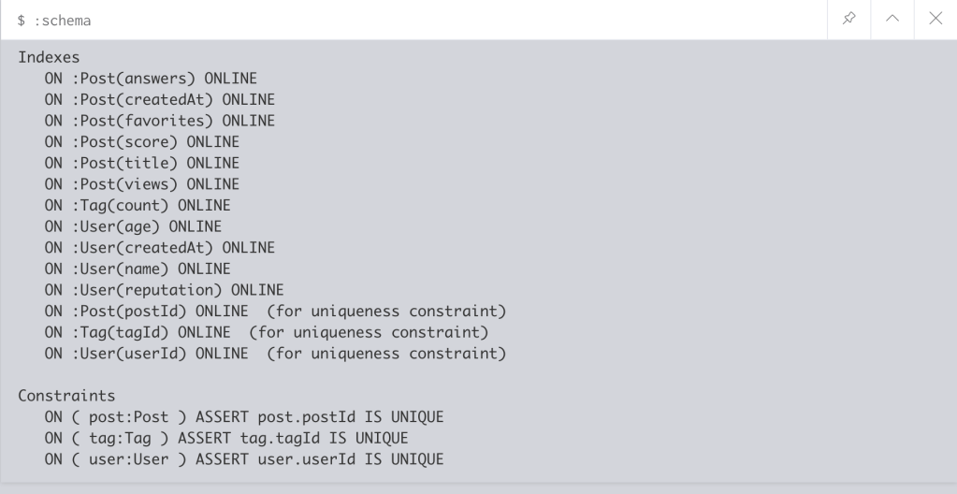Click the :schema command text

pos(54,20)
